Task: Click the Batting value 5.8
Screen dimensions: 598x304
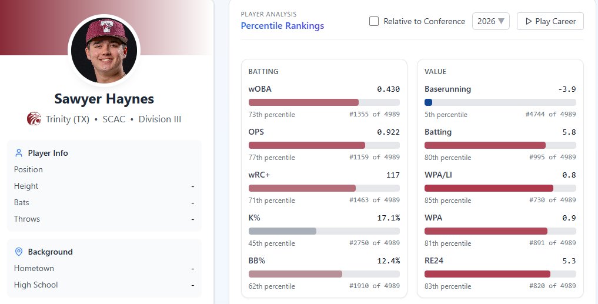Action: 569,132
